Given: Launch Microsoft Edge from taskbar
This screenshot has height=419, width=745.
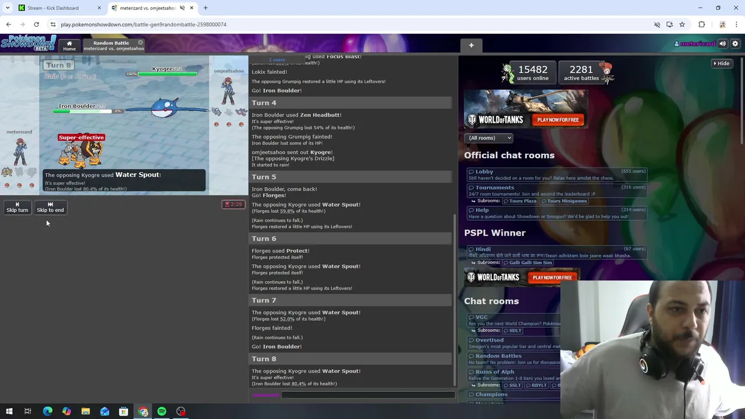Looking at the screenshot, I should click(47, 411).
